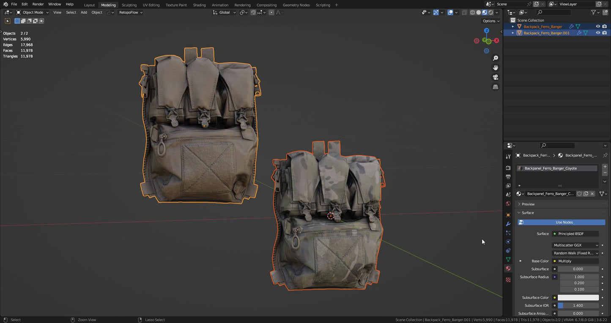Image resolution: width=611 pixels, height=323 pixels.
Task: Toggle camera view with the camera gizmo
Action: pyautogui.click(x=495, y=77)
